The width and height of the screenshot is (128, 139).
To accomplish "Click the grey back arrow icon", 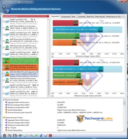I will pos(32,135).
